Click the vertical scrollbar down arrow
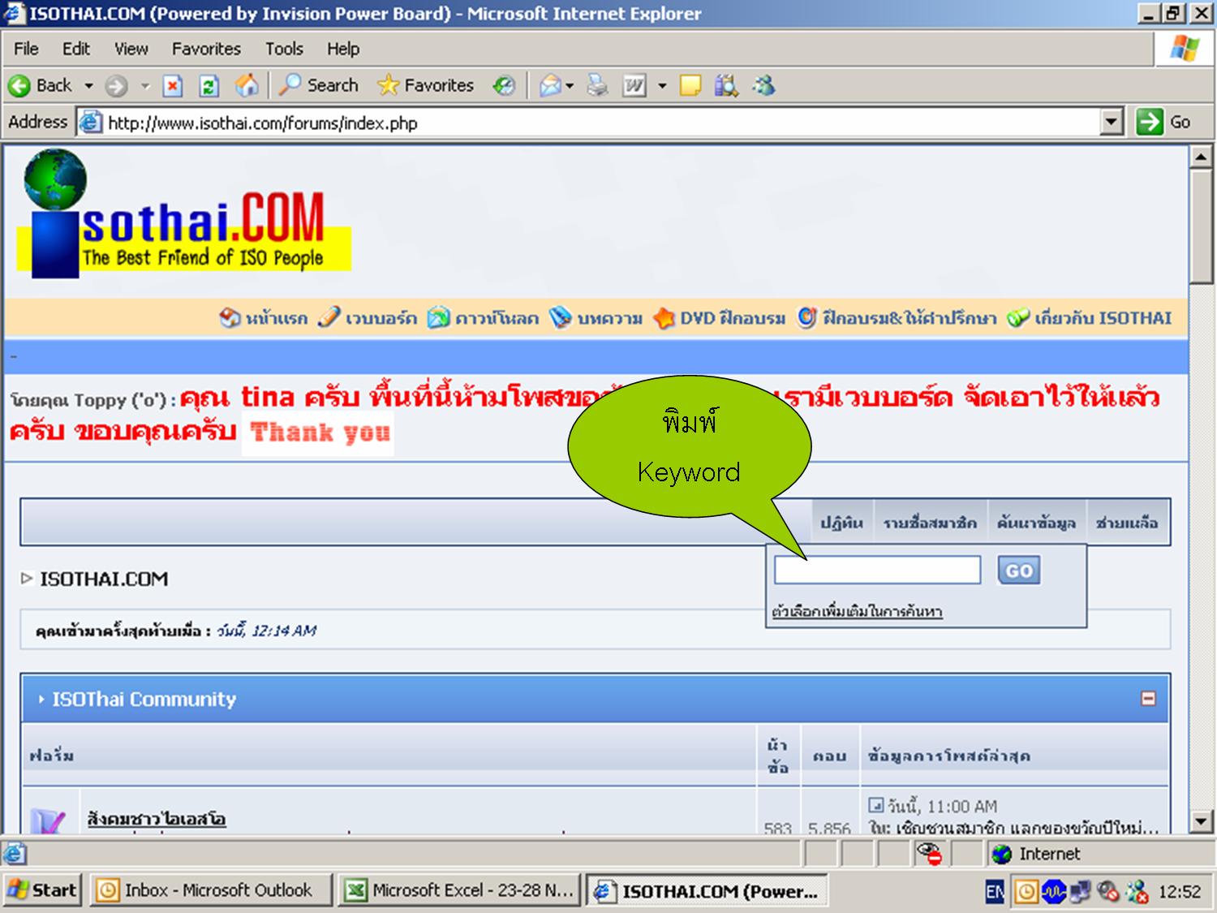The image size is (1217, 913). pyautogui.click(x=1201, y=820)
